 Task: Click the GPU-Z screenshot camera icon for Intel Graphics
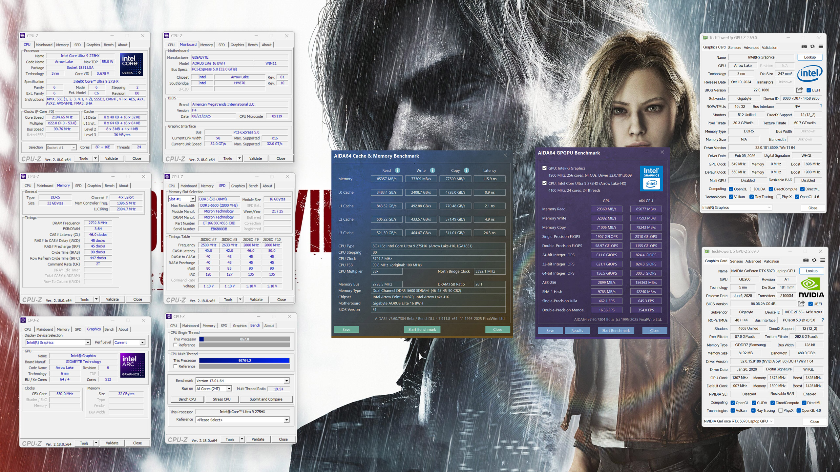[804, 47]
